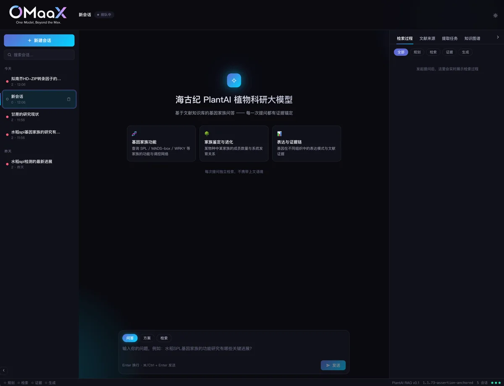Collapse the right panel with the chevron

click(498, 37)
